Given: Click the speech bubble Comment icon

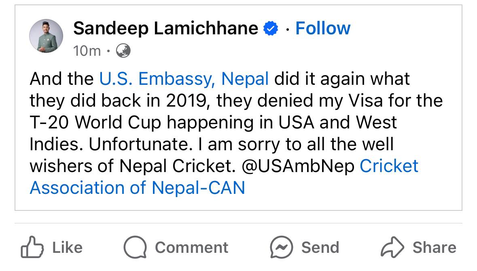Looking at the screenshot, I should [x=135, y=247].
